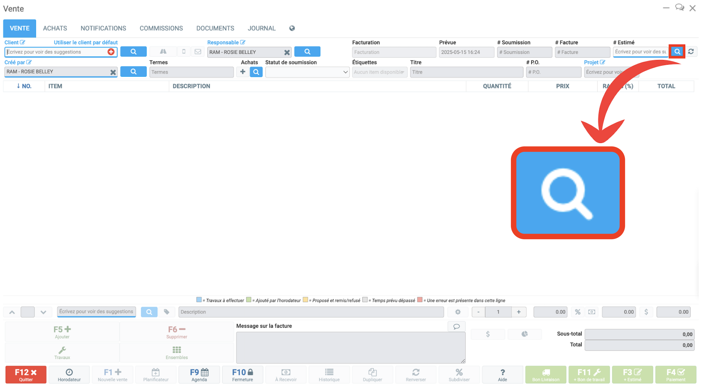Click the globe icon after the Journal tab
This screenshot has width=701, height=385.
point(292,28)
